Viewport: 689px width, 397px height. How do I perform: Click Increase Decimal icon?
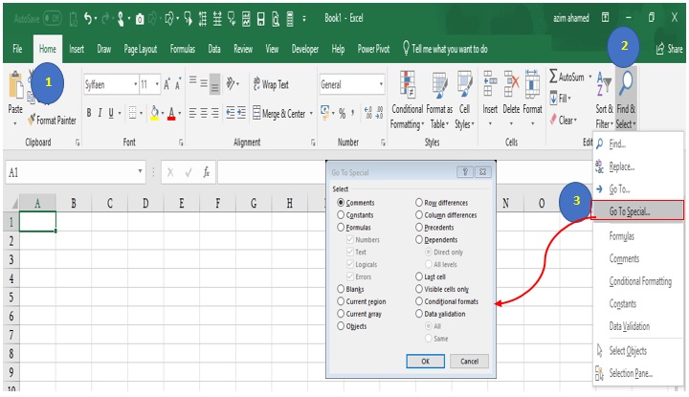pos(368,113)
